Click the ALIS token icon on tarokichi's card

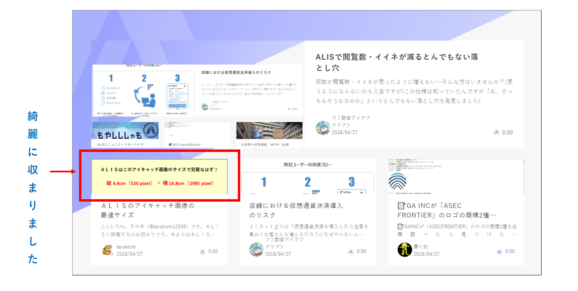click(x=202, y=252)
